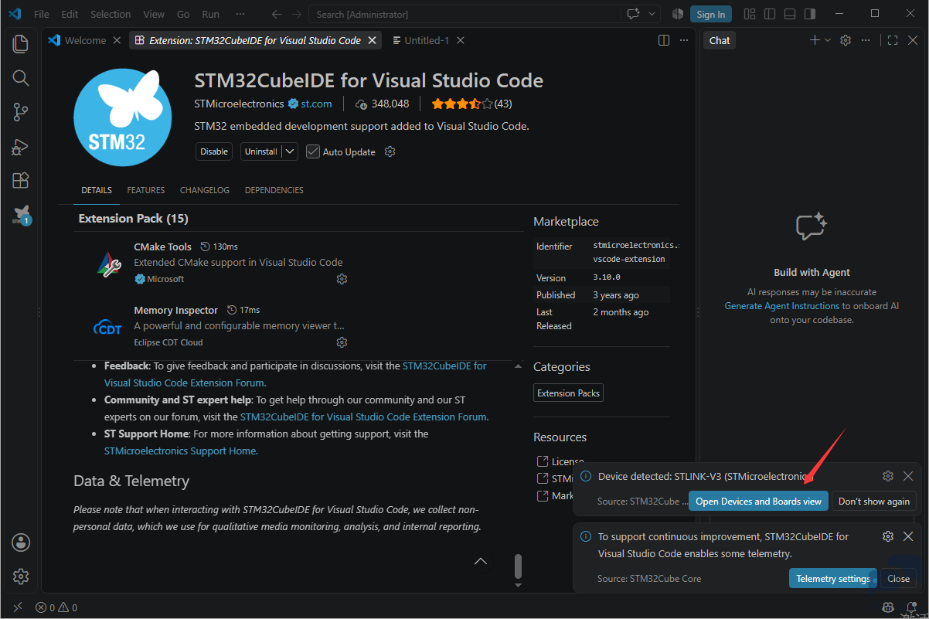
Task: Click Open Devices and Boards view
Action: coord(758,502)
